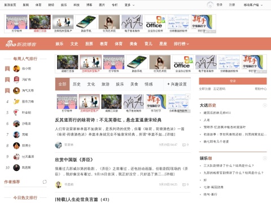Image resolution: width=271 pixels, height=203 pixels.
Task: Go to 新浪首页 in the top bar
Action: coord(10,5)
